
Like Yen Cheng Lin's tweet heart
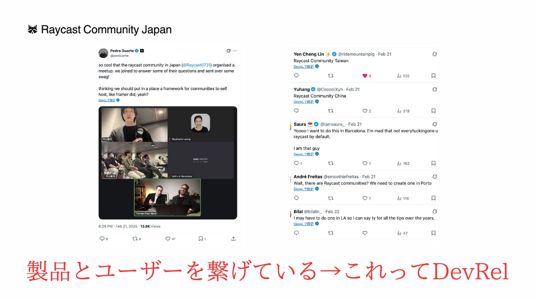click(365, 76)
